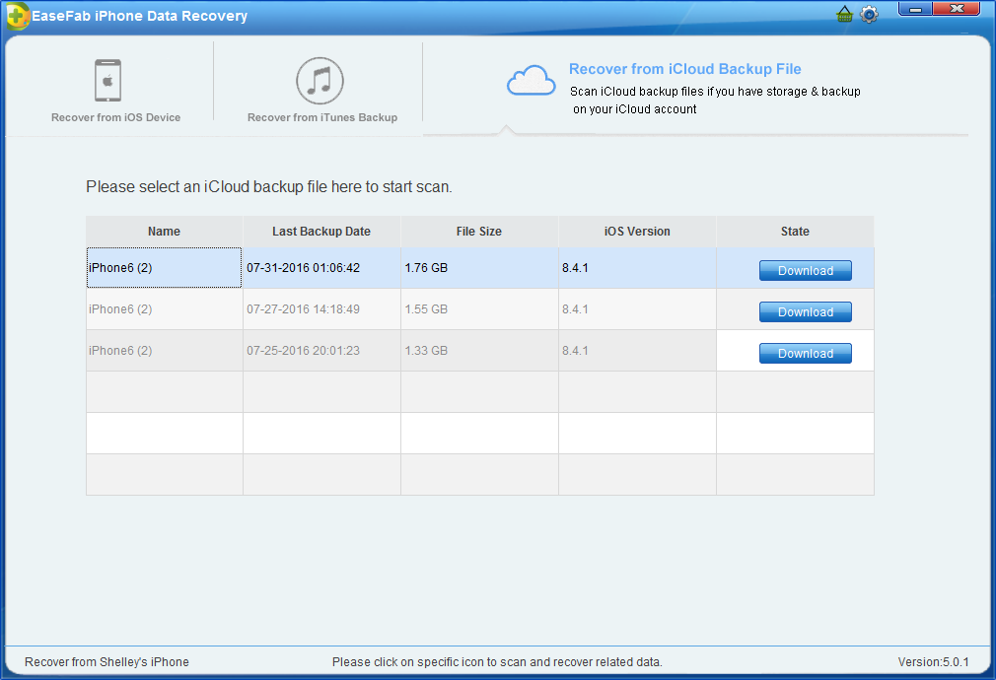
Task: Click the date 07-27-2016 14:18:49
Action: click(303, 309)
